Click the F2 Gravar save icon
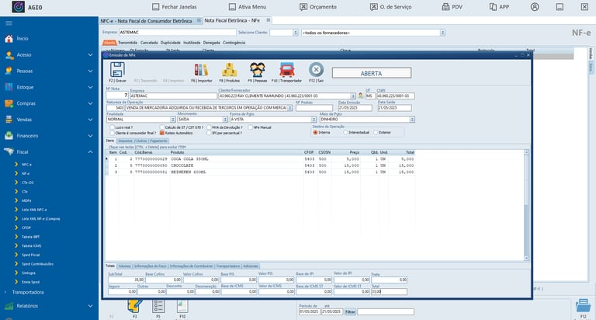The height and width of the screenshot is (320, 596). (x=117, y=70)
